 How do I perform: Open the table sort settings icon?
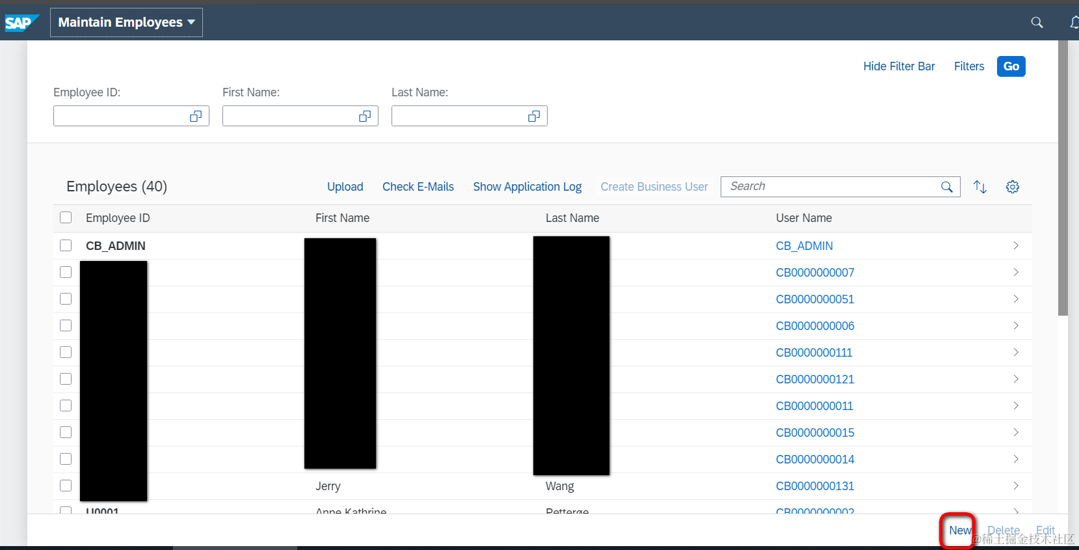[x=980, y=187]
